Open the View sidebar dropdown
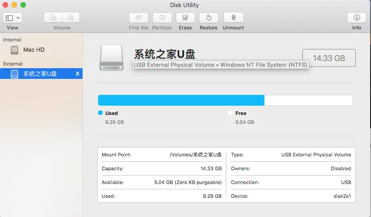Image resolution: width=371 pixels, height=217 pixels. (x=12, y=18)
